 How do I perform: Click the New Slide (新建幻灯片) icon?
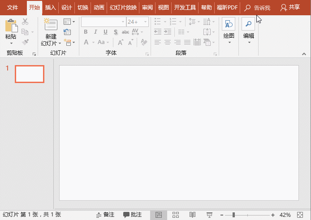pyautogui.click(x=51, y=25)
